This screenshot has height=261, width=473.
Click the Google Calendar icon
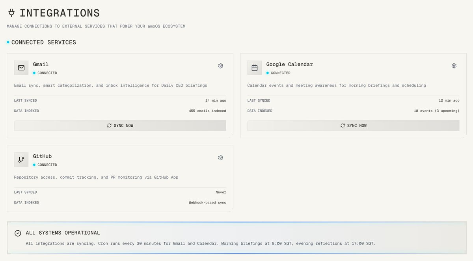click(254, 67)
